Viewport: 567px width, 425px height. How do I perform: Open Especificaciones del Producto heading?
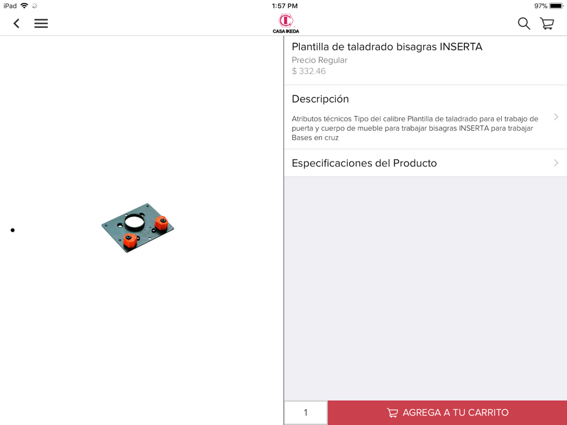[x=364, y=163]
